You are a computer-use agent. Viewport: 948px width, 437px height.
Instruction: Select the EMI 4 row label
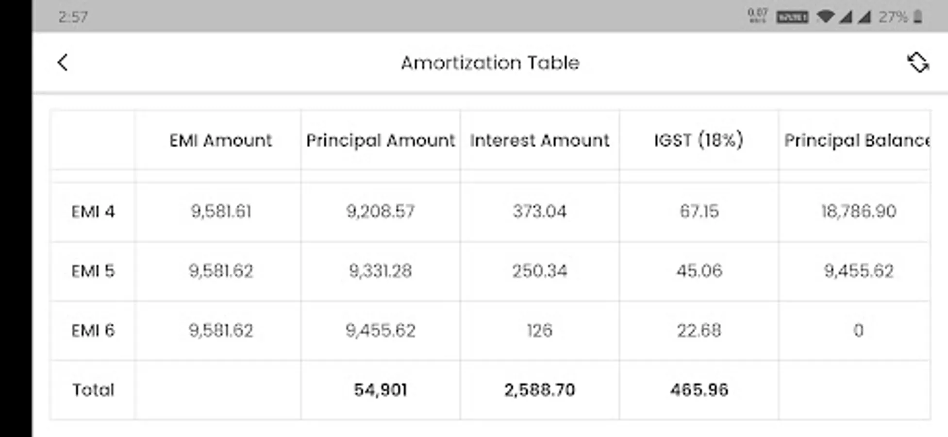[93, 212]
